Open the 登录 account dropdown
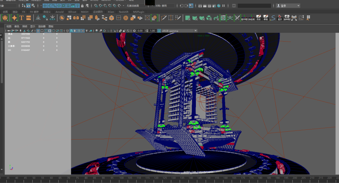339x183 pixels. 288,6
